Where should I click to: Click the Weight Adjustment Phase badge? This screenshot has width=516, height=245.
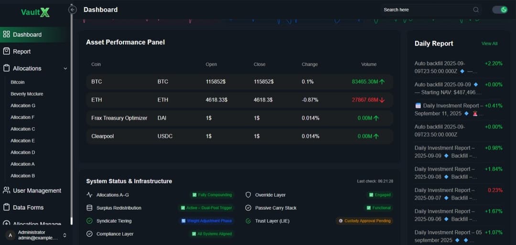(206, 221)
